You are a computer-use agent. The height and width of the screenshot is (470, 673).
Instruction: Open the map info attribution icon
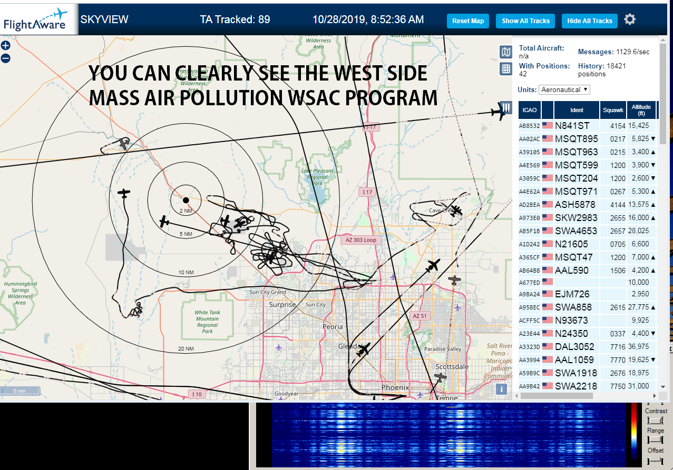tap(502, 389)
